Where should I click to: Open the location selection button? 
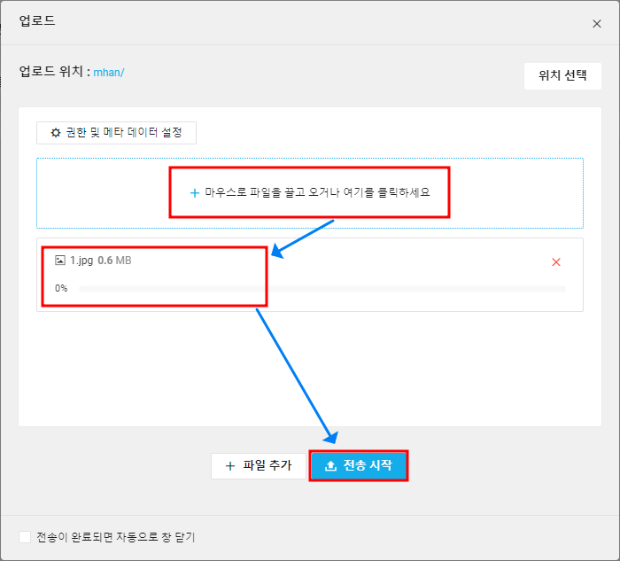(x=562, y=75)
